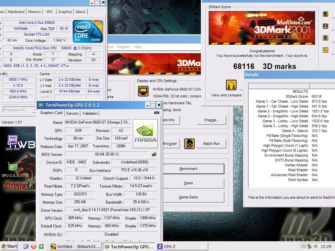Image resolution: width=335 pixels, height=251 pixels.
Task: Click the NVIDIA logo in GPU-Z
Action: (145, 134)
